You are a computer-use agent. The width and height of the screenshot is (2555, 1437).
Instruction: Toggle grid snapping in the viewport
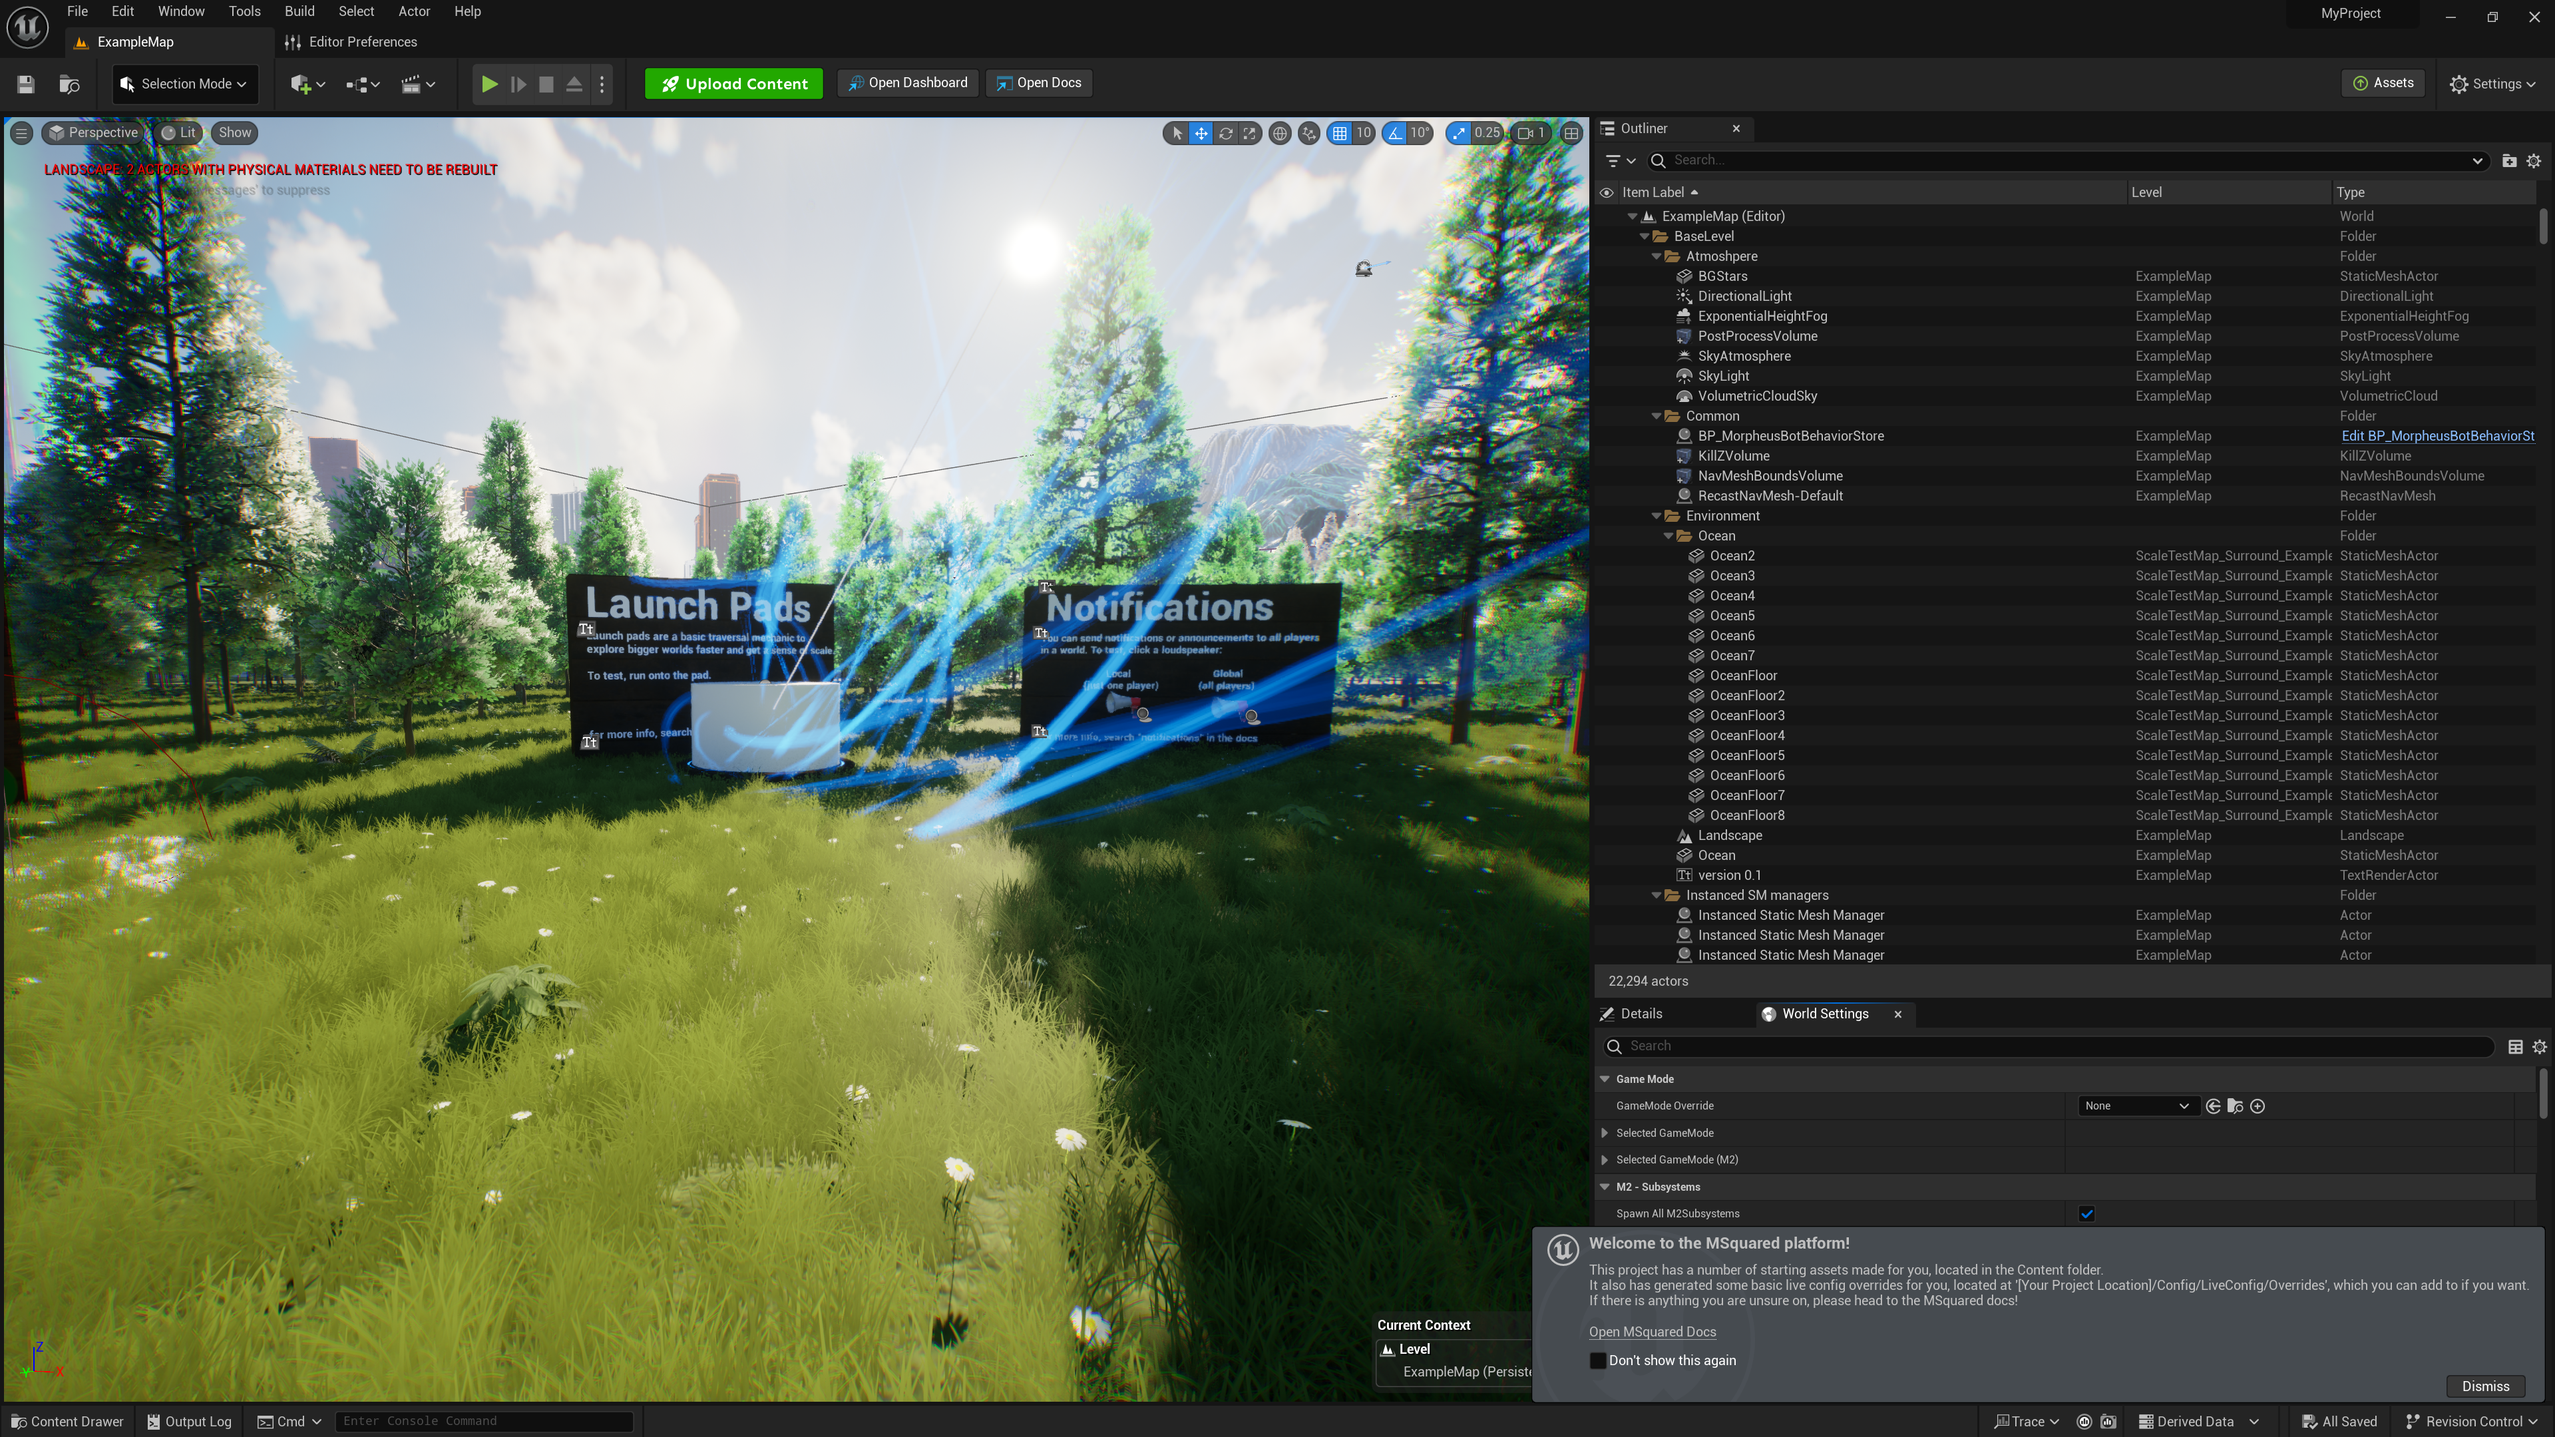pyautogui.click(x=1340, y=133)
